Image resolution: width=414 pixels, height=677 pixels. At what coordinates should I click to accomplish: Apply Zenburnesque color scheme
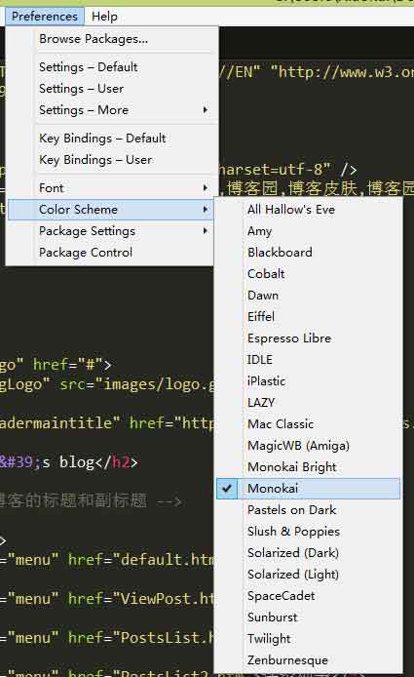coord(308,660)
